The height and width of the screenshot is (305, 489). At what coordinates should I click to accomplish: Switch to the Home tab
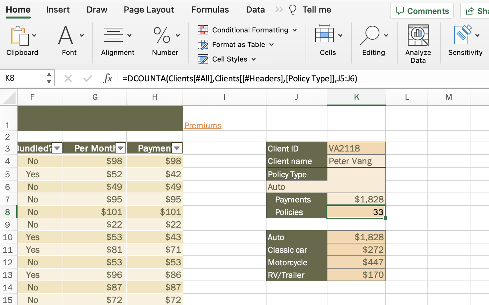click(18, 10)
